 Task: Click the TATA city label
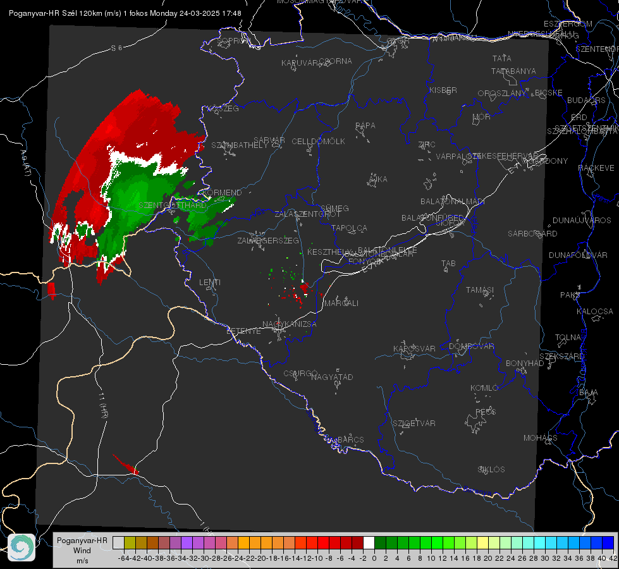(x=502, y=58)
